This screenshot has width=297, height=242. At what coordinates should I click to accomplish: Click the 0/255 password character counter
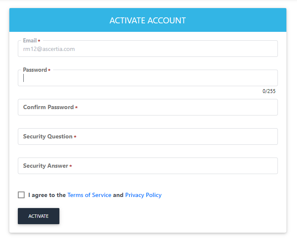tap(269, 91)
